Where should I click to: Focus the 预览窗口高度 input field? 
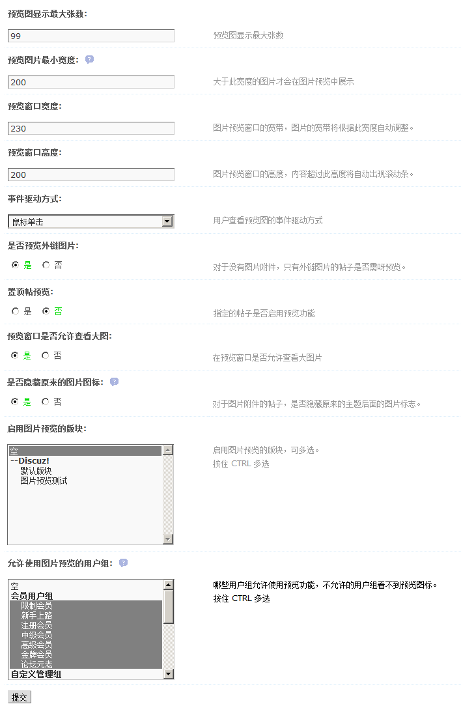pos(91,175)
